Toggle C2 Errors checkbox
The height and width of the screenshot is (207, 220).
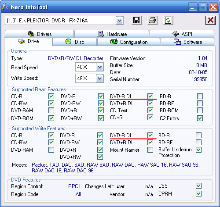click(x=200, y=118)
